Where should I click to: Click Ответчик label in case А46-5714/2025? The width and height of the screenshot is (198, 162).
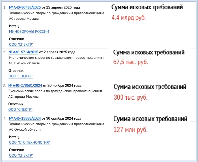tap(16, 71)
